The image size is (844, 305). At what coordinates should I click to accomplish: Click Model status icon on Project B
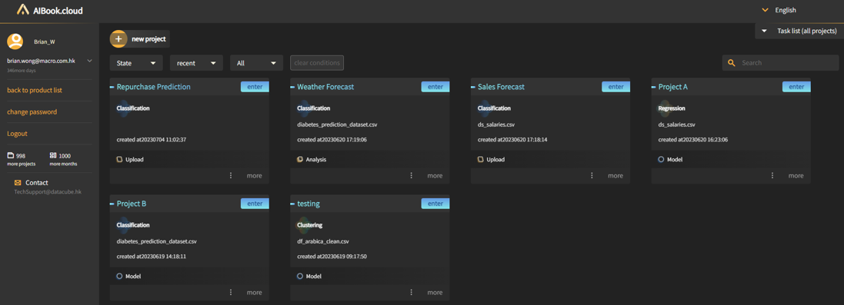[x=119, y=276]
